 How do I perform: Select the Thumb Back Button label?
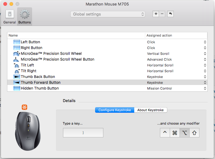pos(38,77)
